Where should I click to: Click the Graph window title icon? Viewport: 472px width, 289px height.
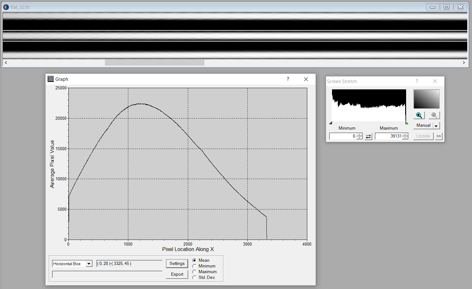(x=51, y=79)
